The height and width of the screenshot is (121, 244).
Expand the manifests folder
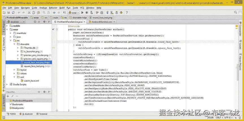point(11,33)
